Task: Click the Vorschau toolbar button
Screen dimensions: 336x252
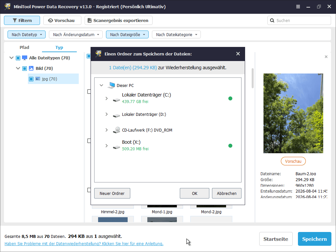Action: coord(62,20)
